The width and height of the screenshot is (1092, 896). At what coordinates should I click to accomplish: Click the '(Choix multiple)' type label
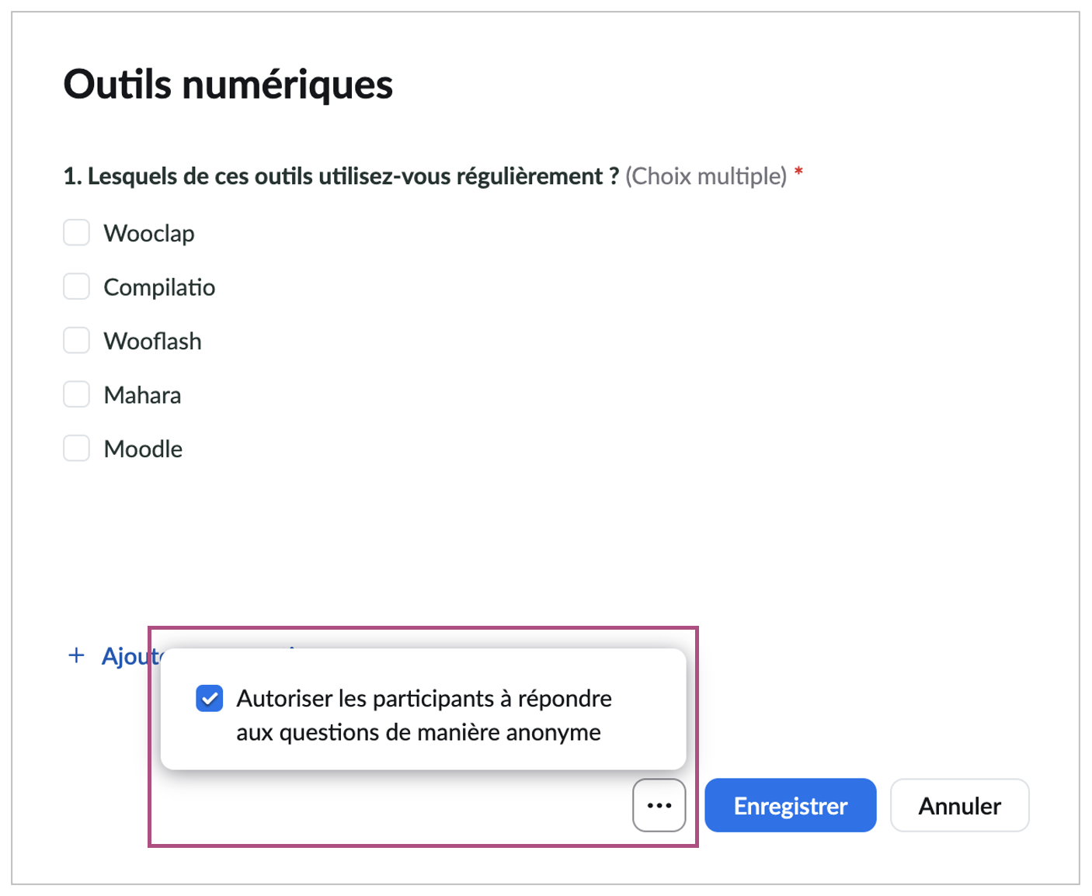point(706,176)
